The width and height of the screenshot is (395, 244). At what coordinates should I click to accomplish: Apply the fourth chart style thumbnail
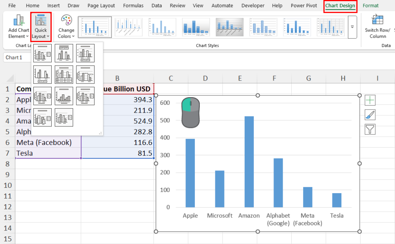tap(196, 27)
